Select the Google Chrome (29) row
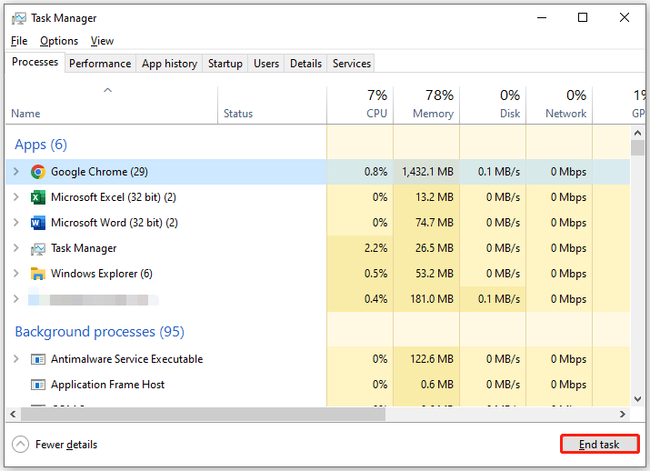Screen dimensions: 650x471 (x=317, y=172)
